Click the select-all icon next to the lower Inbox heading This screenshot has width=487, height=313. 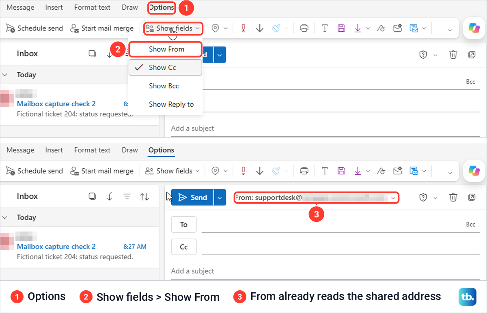click(x=92, y=197)
